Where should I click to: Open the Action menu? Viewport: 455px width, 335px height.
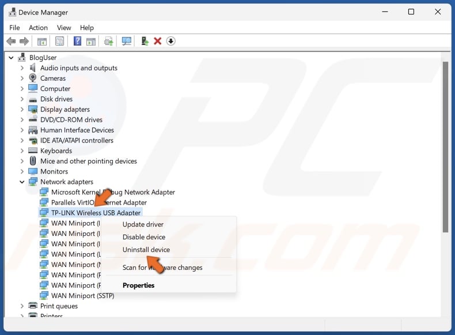click(38, 28)
